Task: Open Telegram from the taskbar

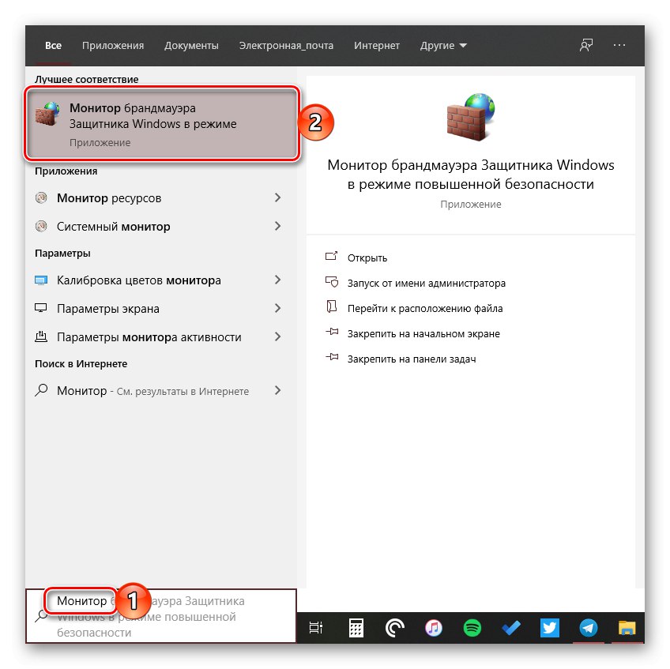Action: (x=588, y=628)
